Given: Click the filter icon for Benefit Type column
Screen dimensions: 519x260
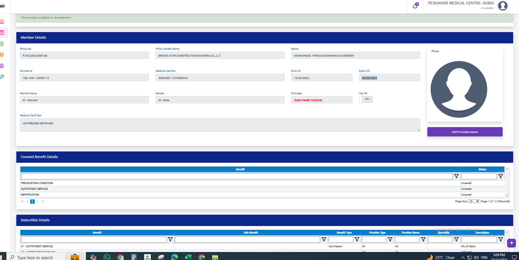Looking at the screenshot, I should click(357, 240).
